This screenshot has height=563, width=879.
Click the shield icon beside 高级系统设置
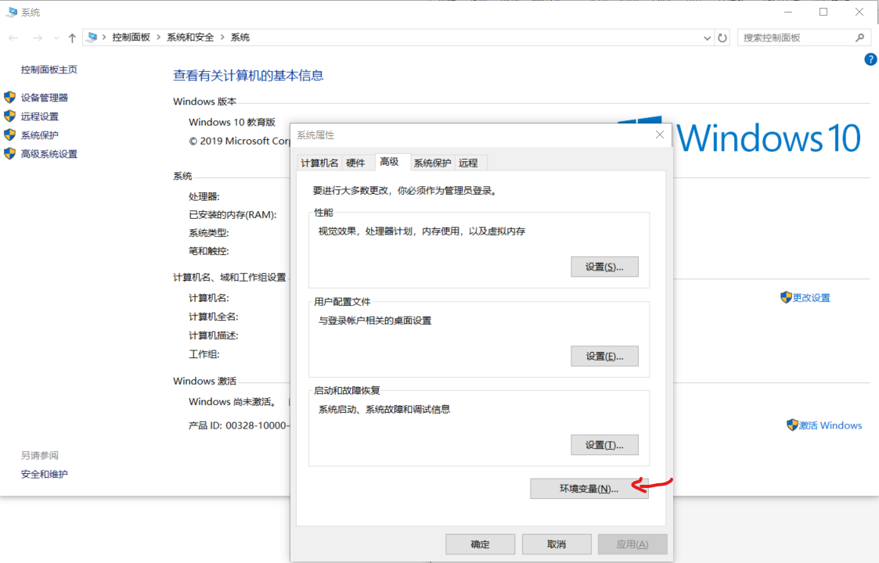pos(9,153)
